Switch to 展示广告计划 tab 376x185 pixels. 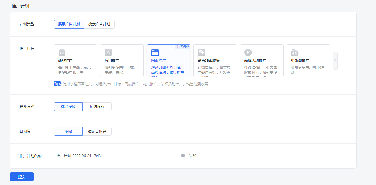[69, 24]
